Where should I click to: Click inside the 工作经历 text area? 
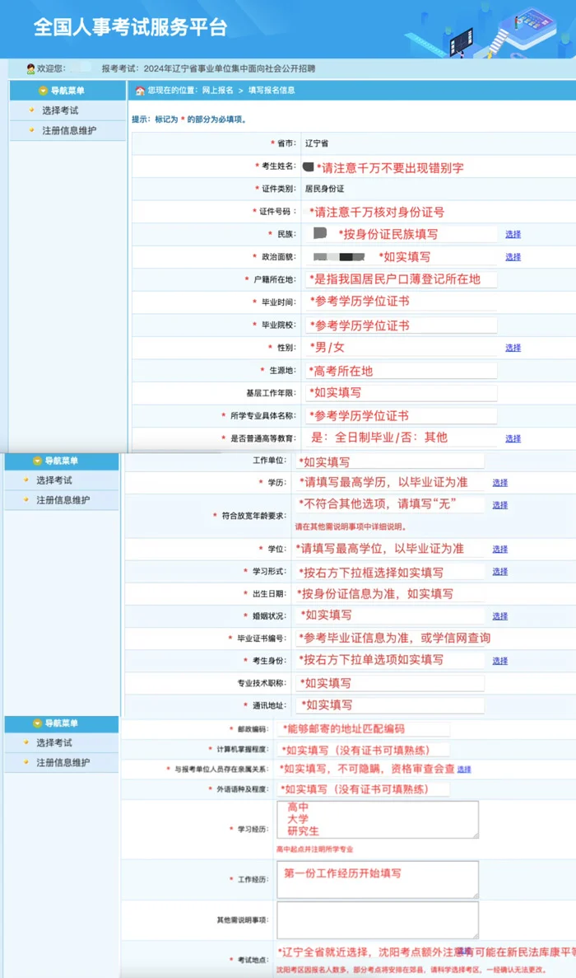(378, 879)
